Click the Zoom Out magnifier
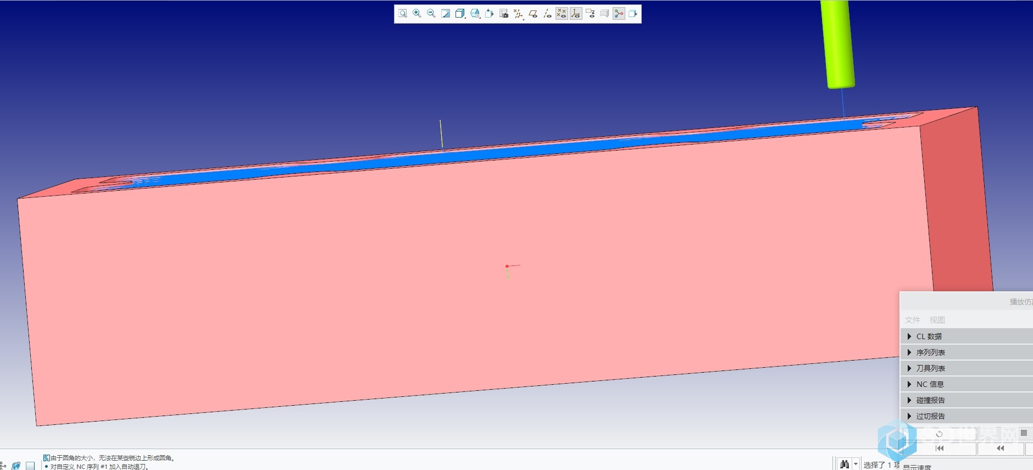This screenshot has height=470, width=1033. click(x=431, y=14)
